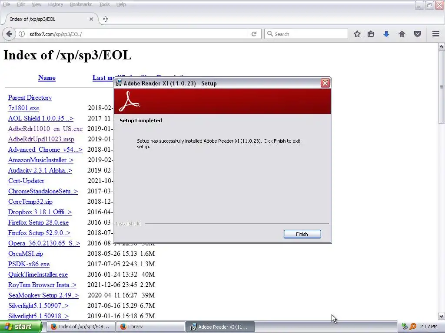
Task: Download AdbeRdrUpd11023.msp
Action: tap(41, 139)
